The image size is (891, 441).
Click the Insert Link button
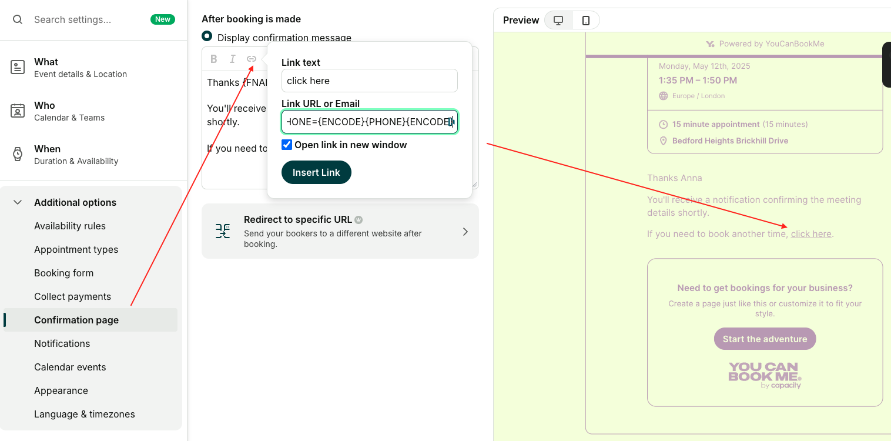316,172
